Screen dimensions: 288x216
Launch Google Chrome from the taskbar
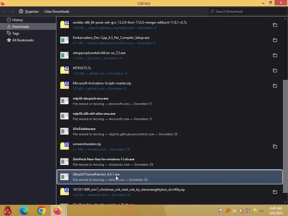click(x=41, y=210)
